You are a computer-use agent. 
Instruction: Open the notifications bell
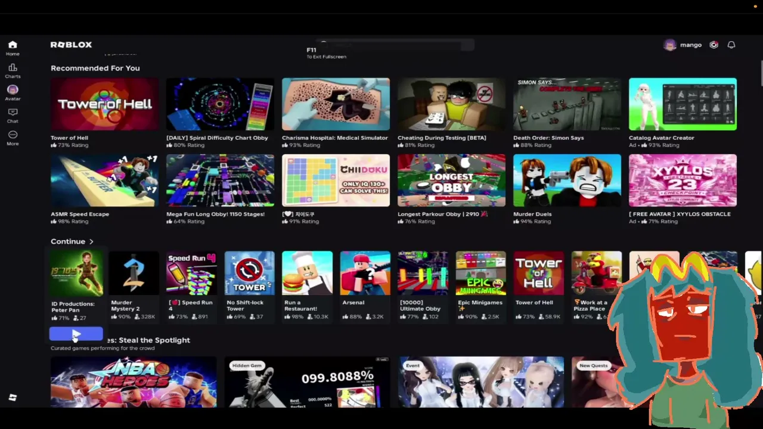[x=731, y=45]
